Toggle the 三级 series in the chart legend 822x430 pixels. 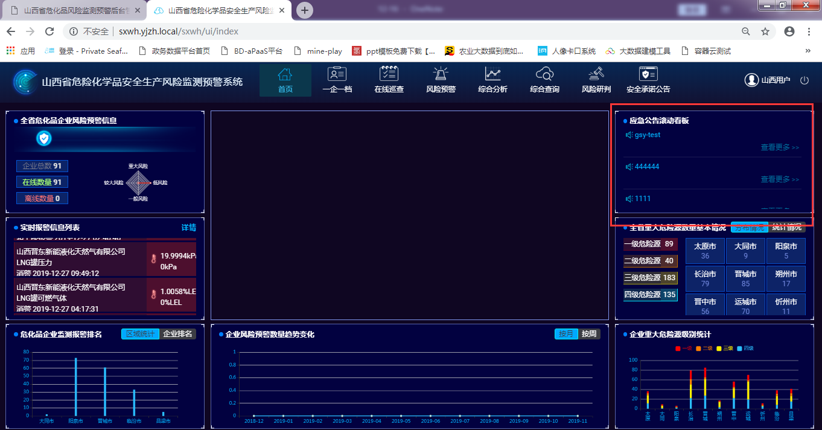point(724,348)
